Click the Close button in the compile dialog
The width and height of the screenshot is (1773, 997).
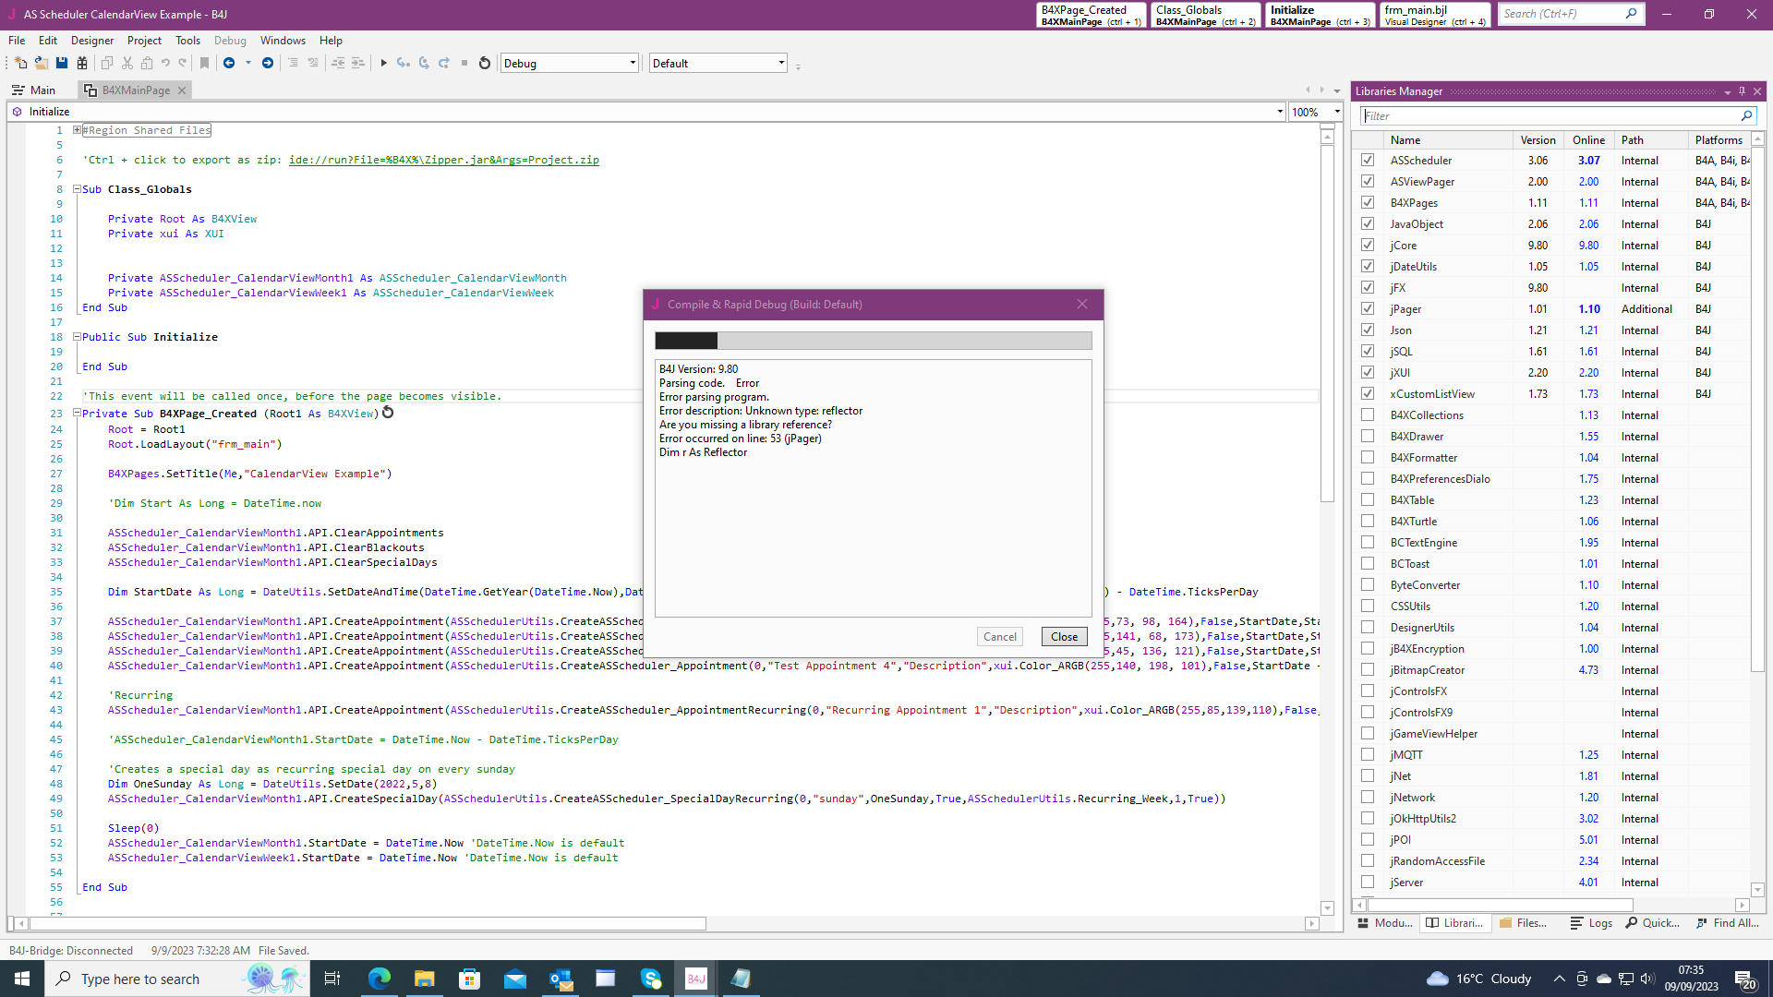[x=1064, y=637]
